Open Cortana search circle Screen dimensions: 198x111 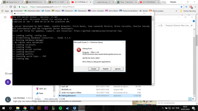pyautogui.click(x=10, y=108)
